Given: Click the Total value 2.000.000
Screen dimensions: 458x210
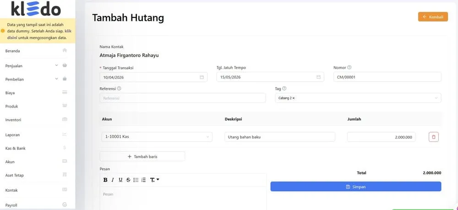Looking at the screenshot, I should pyautogui.click(x=432, y=172).
